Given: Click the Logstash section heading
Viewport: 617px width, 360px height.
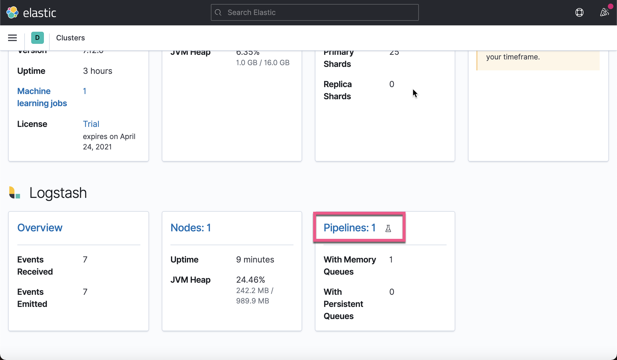Looking at the screenshot, I should click(58, 193).
